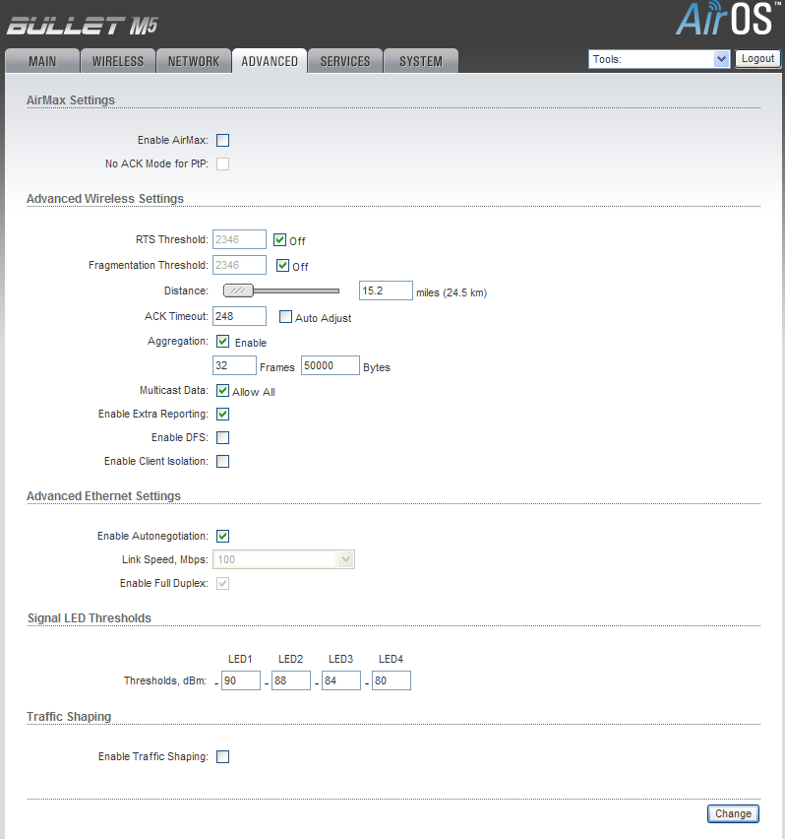Go to the NETWORK tab

(x=194, y=61)
